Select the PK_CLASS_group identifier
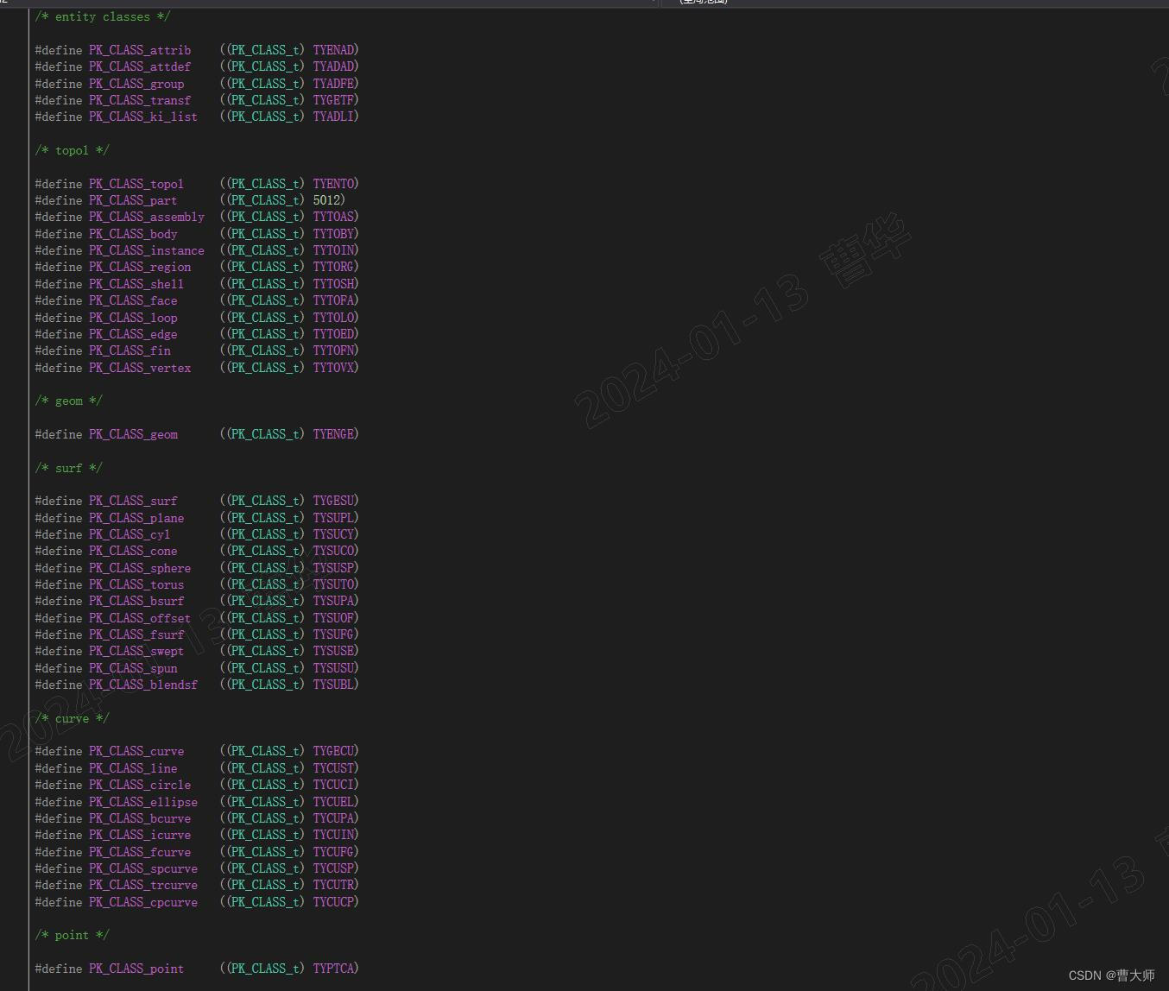Screen dimensions: 1169x991 pyautogui.click(x=136, y=84)
